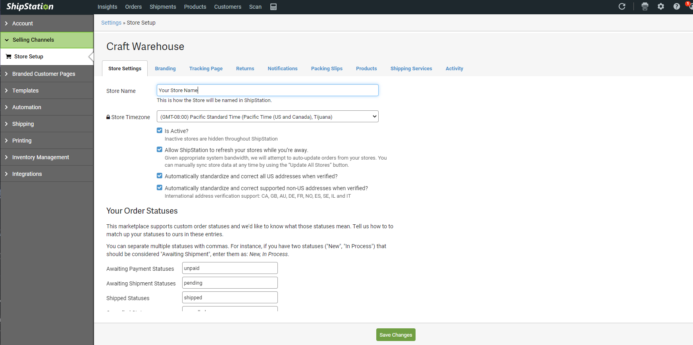Select Store Setup in the sidebar
The height and width of the screenshot is (345, 693).
click(x=47, y=56)
